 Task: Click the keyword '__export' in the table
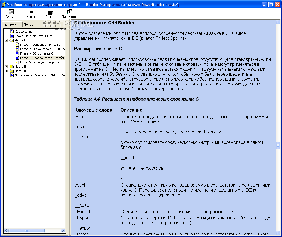coord(83,228)
